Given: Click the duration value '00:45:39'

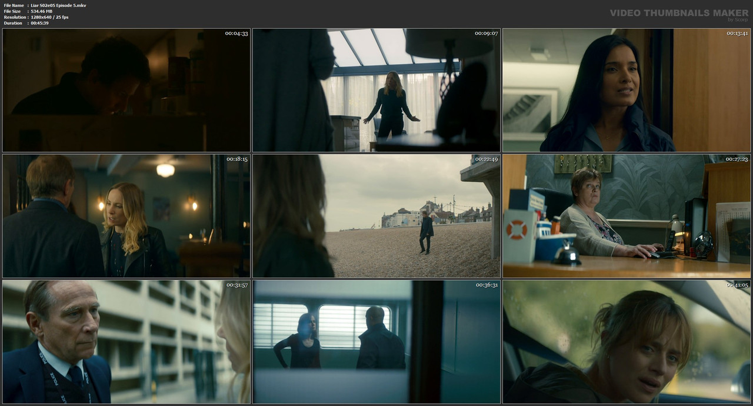Looking at the screenshot, I should coord(39,23).
